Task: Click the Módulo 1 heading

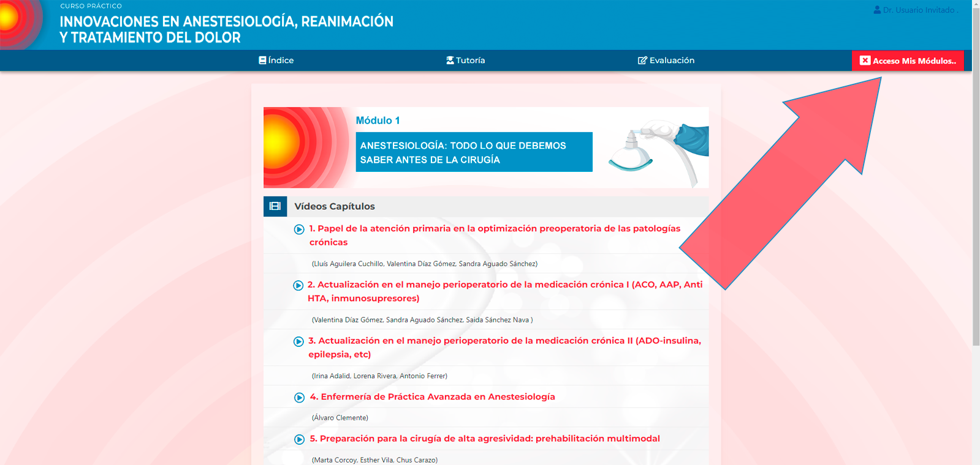Action: click(378, 121)
